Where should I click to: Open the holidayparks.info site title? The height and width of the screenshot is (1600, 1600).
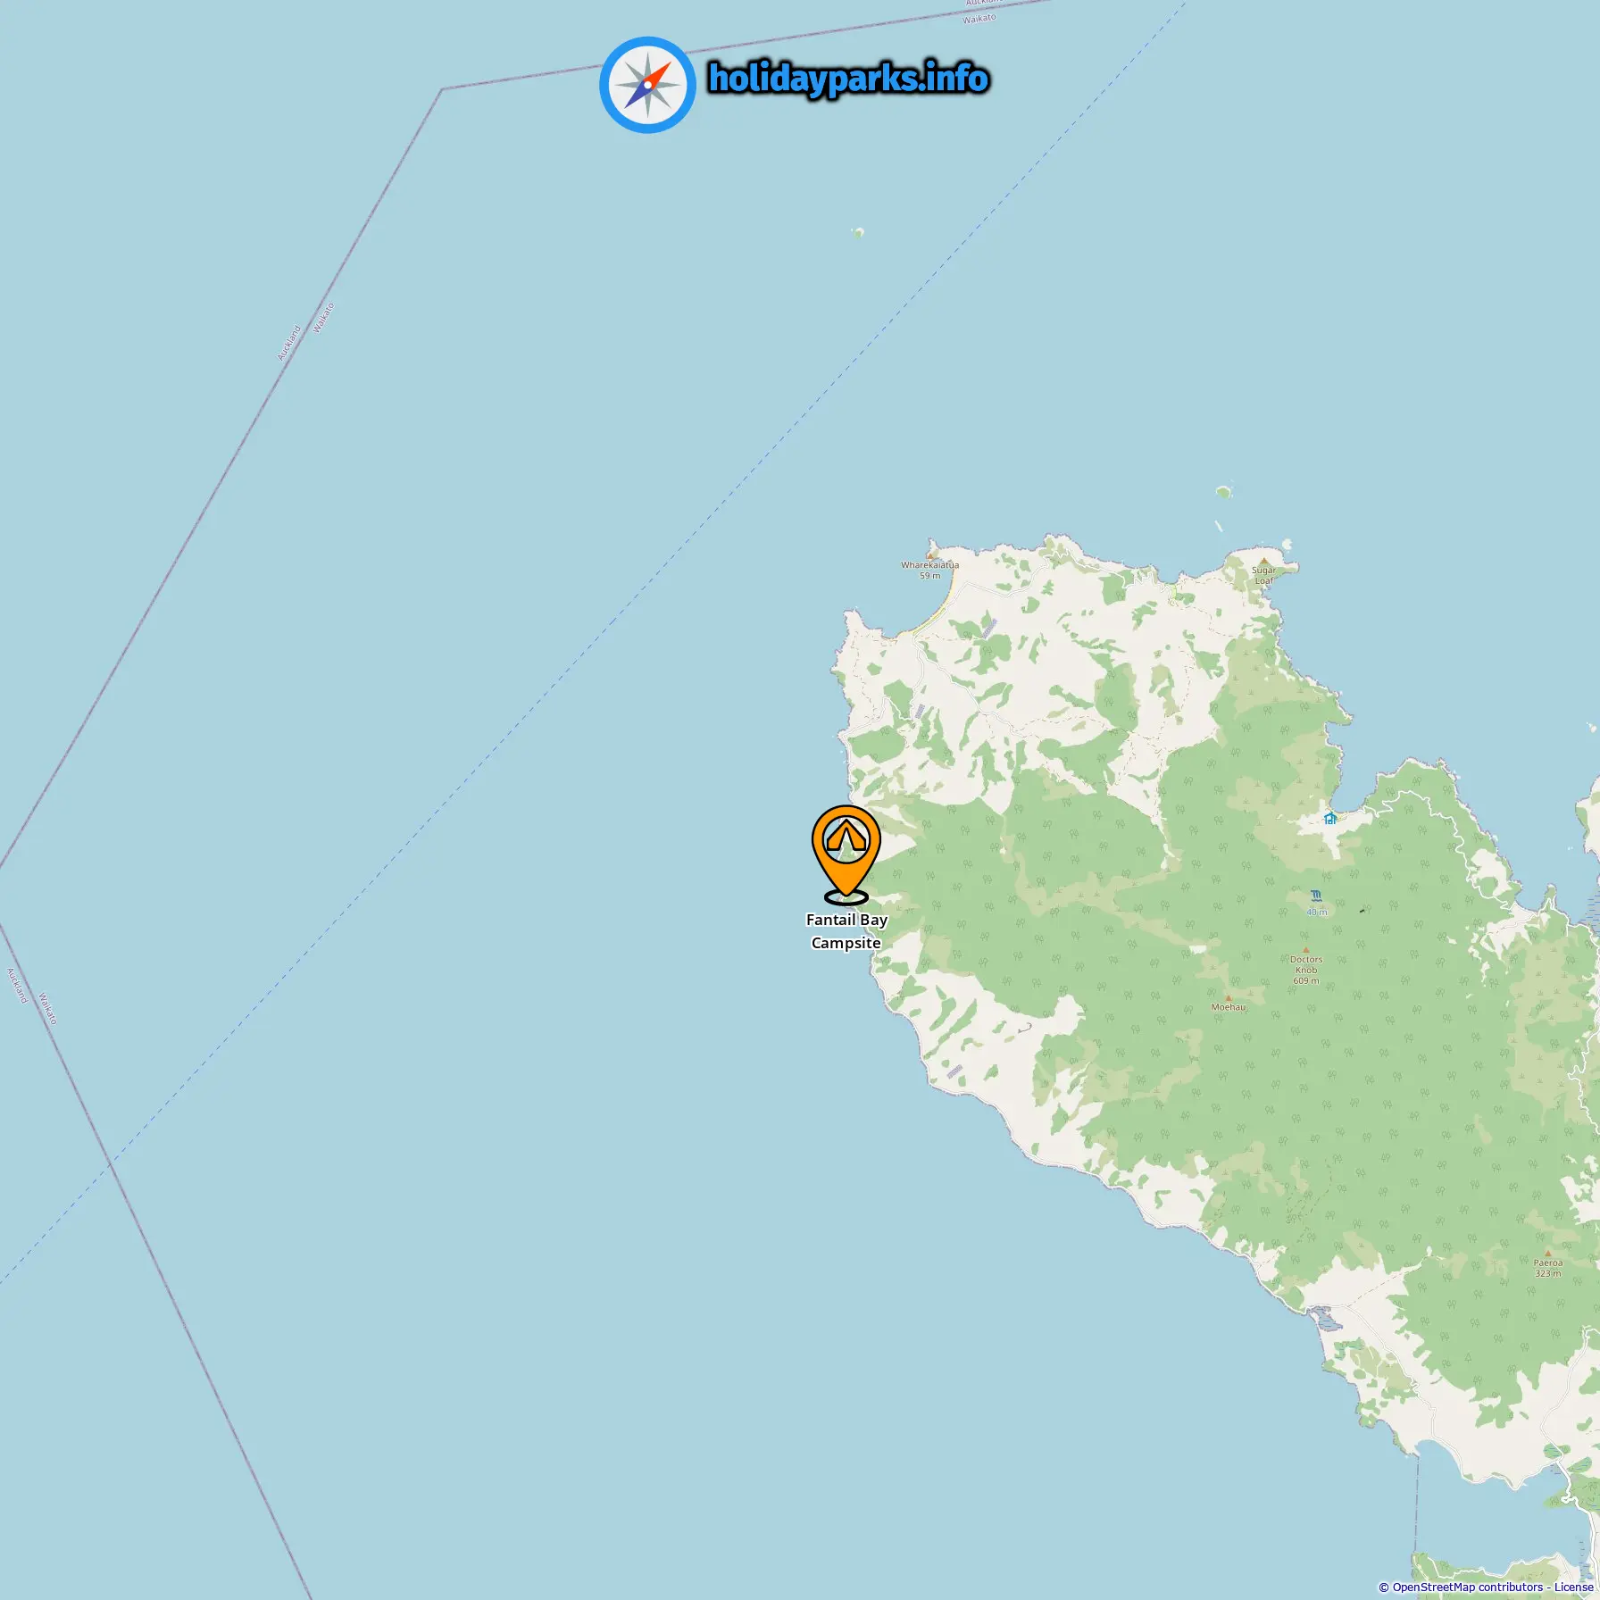pos(848,79)
